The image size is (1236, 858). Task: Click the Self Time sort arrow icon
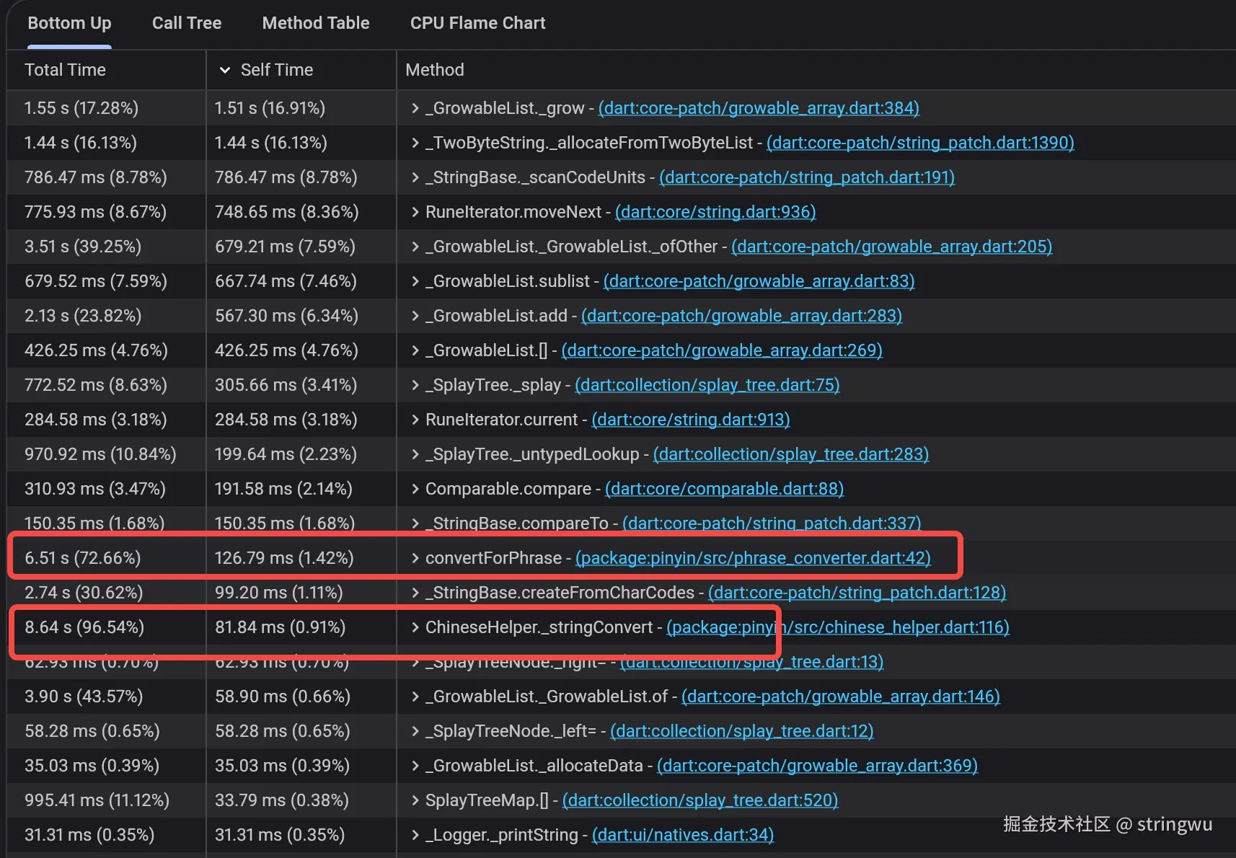click(225, 70)
